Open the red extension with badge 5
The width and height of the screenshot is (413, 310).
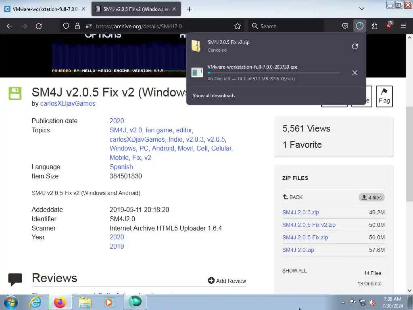click(x=389, y=25)
